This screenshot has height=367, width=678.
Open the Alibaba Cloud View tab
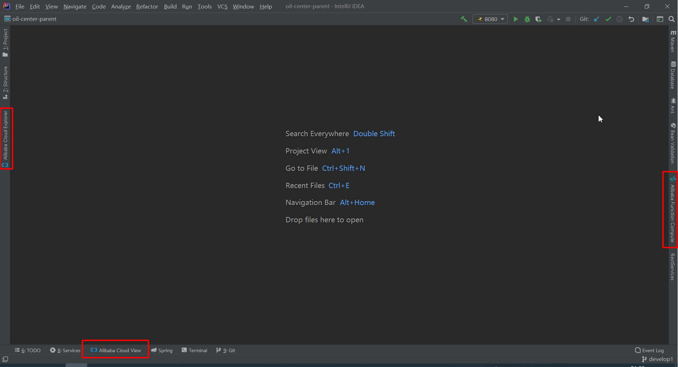pyautogui.click(x=116, y=350)
